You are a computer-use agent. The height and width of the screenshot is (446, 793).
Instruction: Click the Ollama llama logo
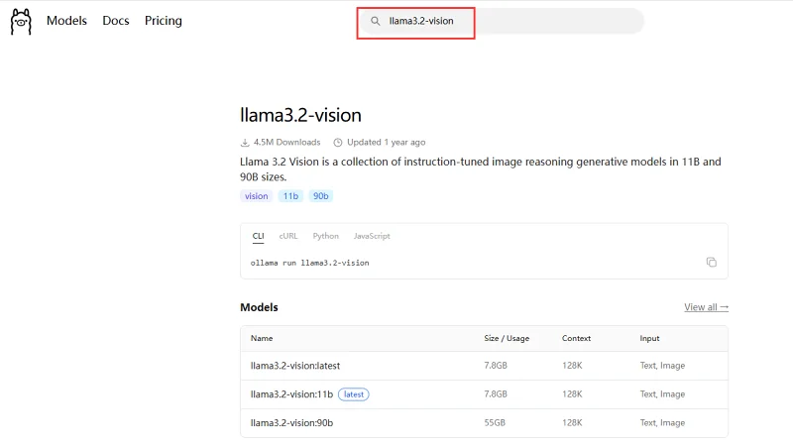[x=21, y=21]
